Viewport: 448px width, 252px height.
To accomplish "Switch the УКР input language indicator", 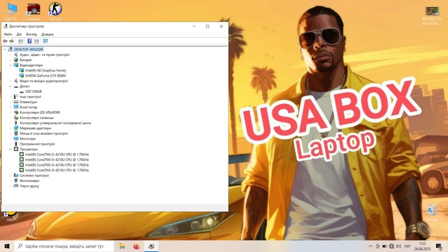I will (x=407, y=246).
